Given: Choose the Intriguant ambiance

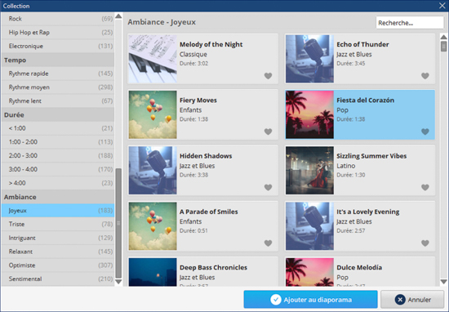Looking at the screenshot, I should 58,238.
